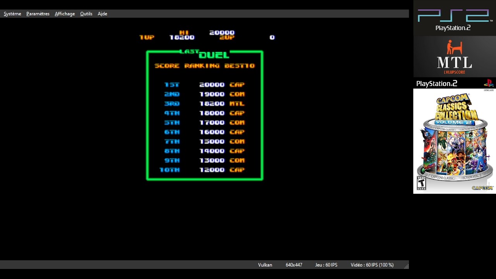Open the Paramètres menu
Image resolution: width=496 pixels, height=279 pixels.
pos(38,14)
